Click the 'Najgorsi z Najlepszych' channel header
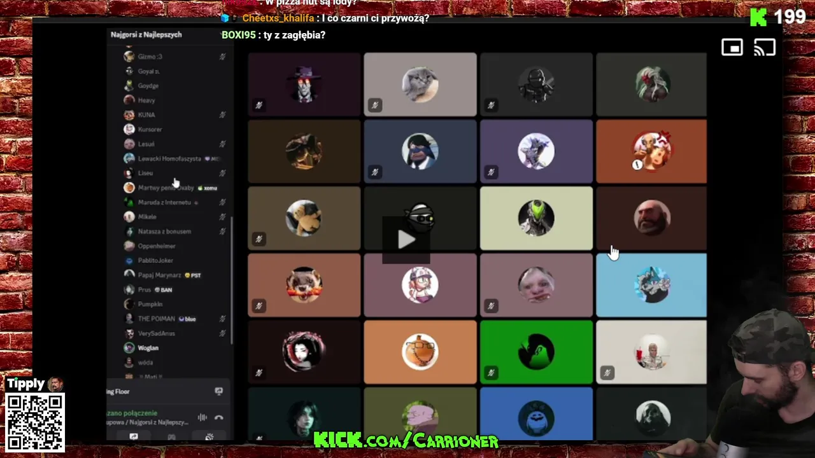815x458 pixels. [146, 35]
